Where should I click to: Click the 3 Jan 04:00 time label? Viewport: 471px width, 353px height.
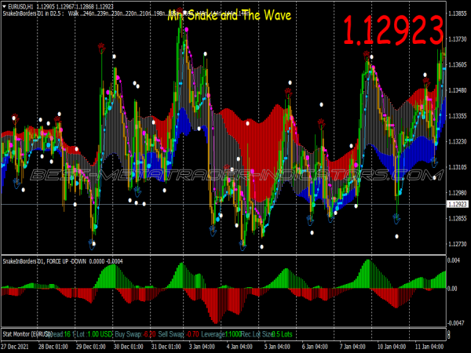(202, 347)
